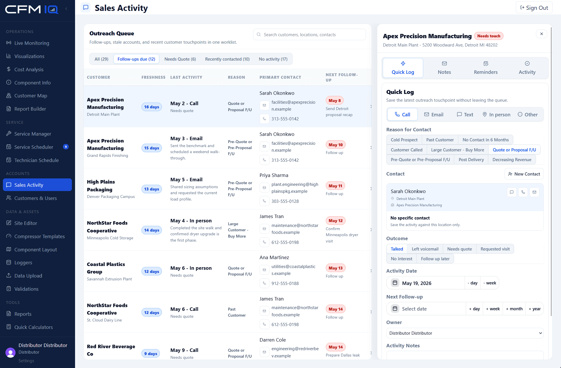Image resolution: width=561 pixels, height=368 pixels.
Task: Close the Apex Precision Manufacturing panel
Action: (x=541, y=34)
